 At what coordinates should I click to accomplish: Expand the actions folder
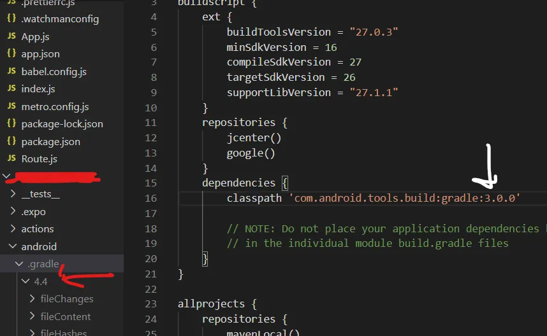coord(13,228)
